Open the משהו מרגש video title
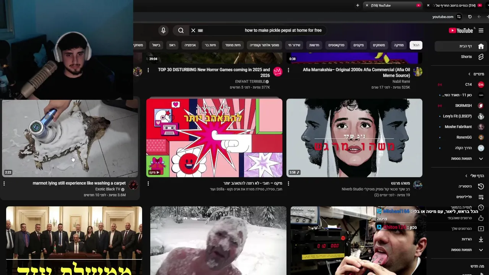 [400, 183]
